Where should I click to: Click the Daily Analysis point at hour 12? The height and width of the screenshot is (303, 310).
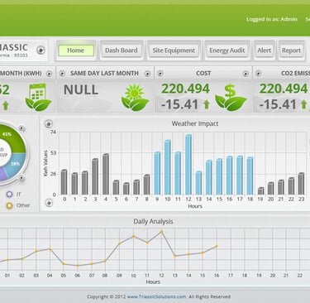pyautogui.click(x=162, y=232)
